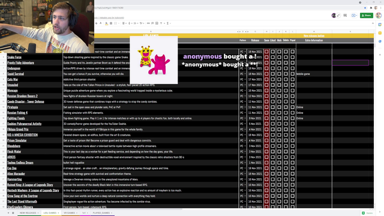Click the borders icon in the toolbar
Image resolution: width=384 pixels, height=216 pixels.
[111, 23]
